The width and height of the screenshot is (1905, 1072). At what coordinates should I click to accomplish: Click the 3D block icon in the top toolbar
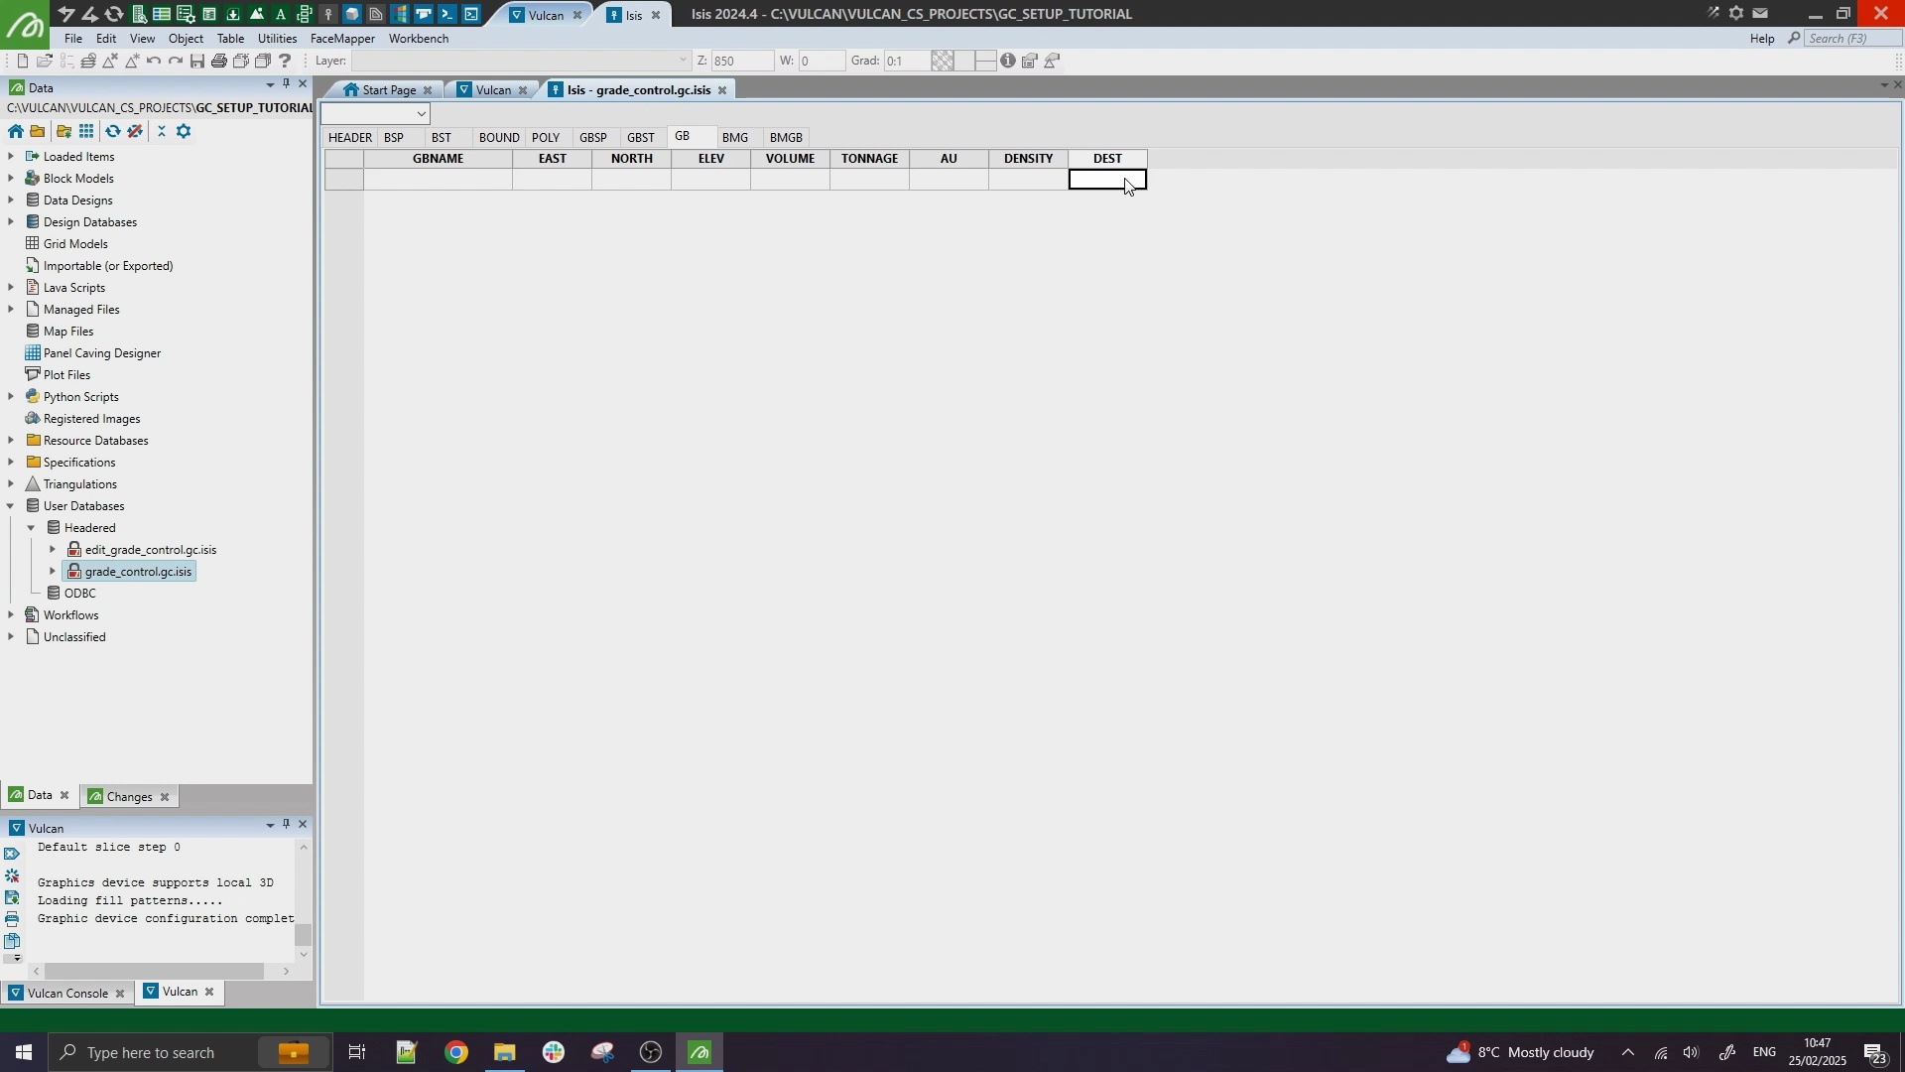352,14
